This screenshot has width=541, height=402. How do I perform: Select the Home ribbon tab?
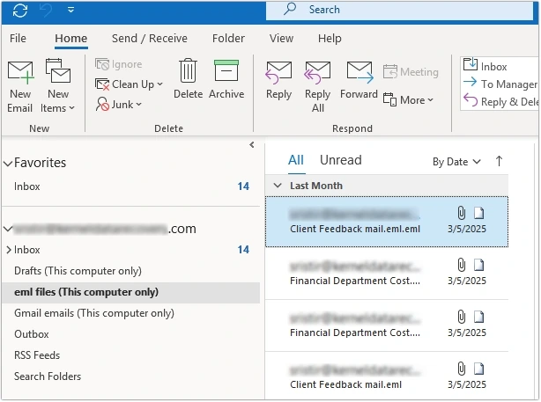[71, 38]
